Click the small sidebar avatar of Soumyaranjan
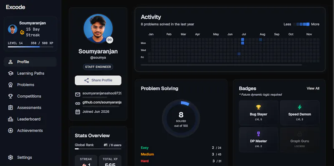 coord(13,29)
